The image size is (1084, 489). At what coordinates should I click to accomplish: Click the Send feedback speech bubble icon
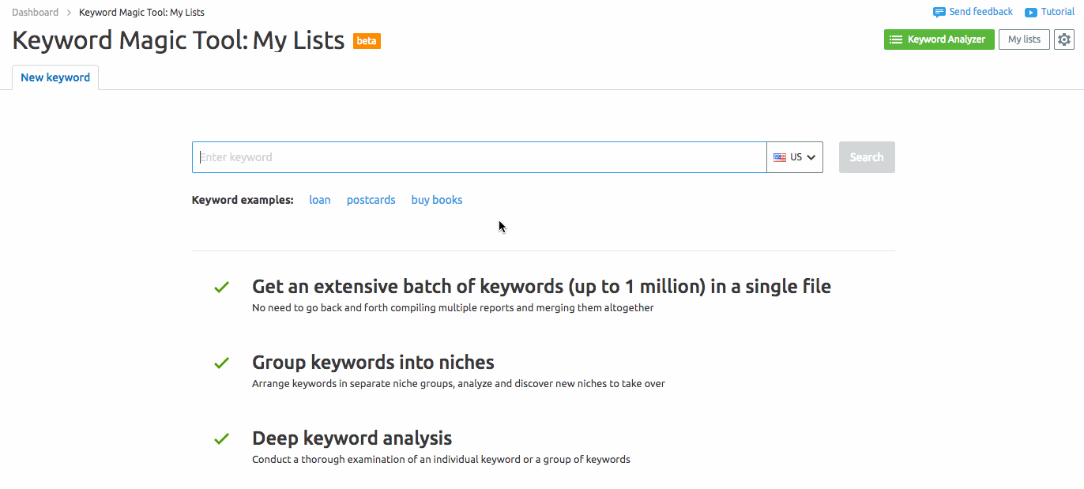(x=939, y=11)
